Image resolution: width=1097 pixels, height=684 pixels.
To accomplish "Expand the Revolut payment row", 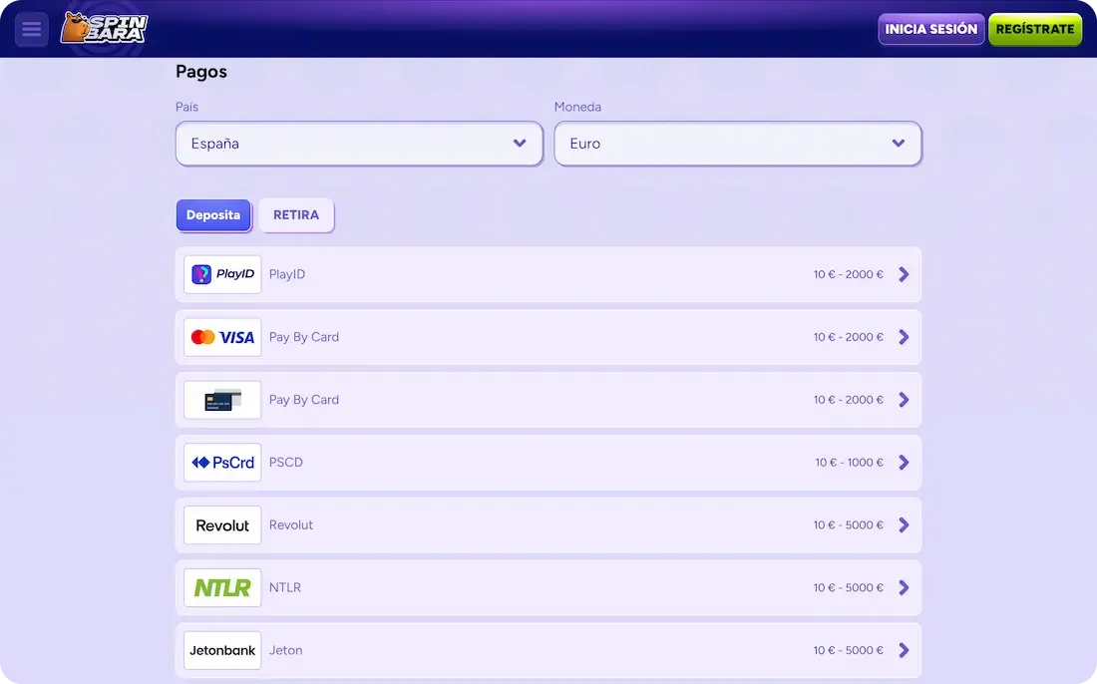I will tap(904, 524).
